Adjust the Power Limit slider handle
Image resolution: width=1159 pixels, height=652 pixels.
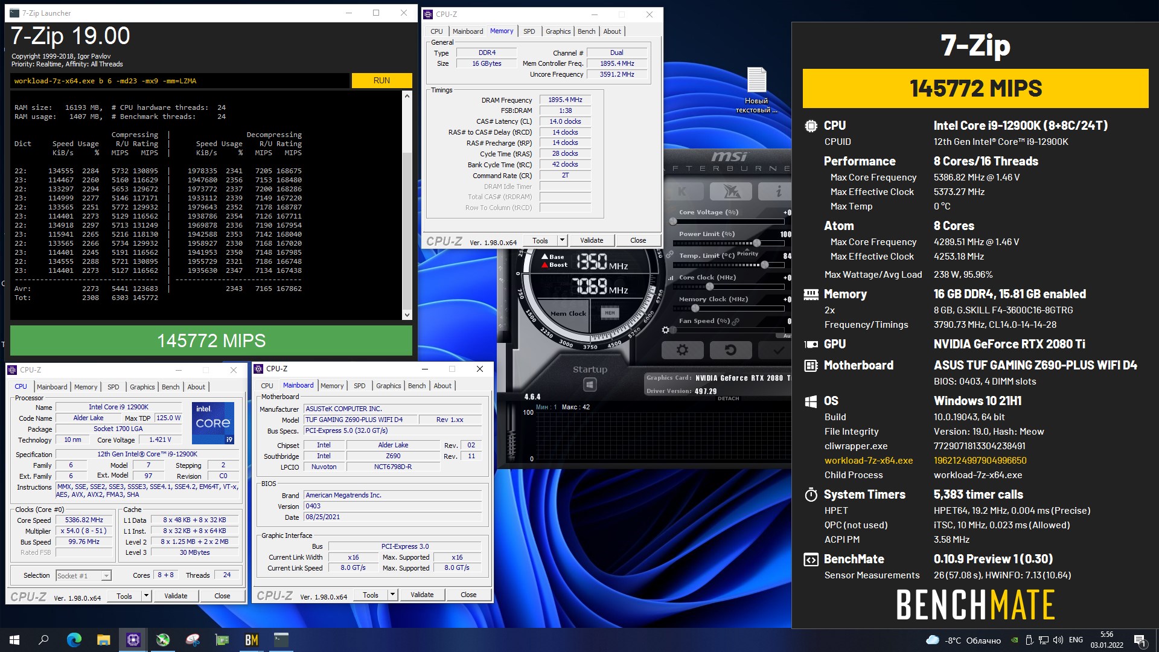coord(756,243)
